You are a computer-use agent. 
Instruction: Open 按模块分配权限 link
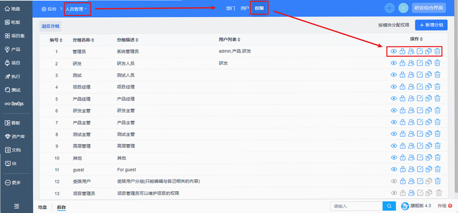394,25
